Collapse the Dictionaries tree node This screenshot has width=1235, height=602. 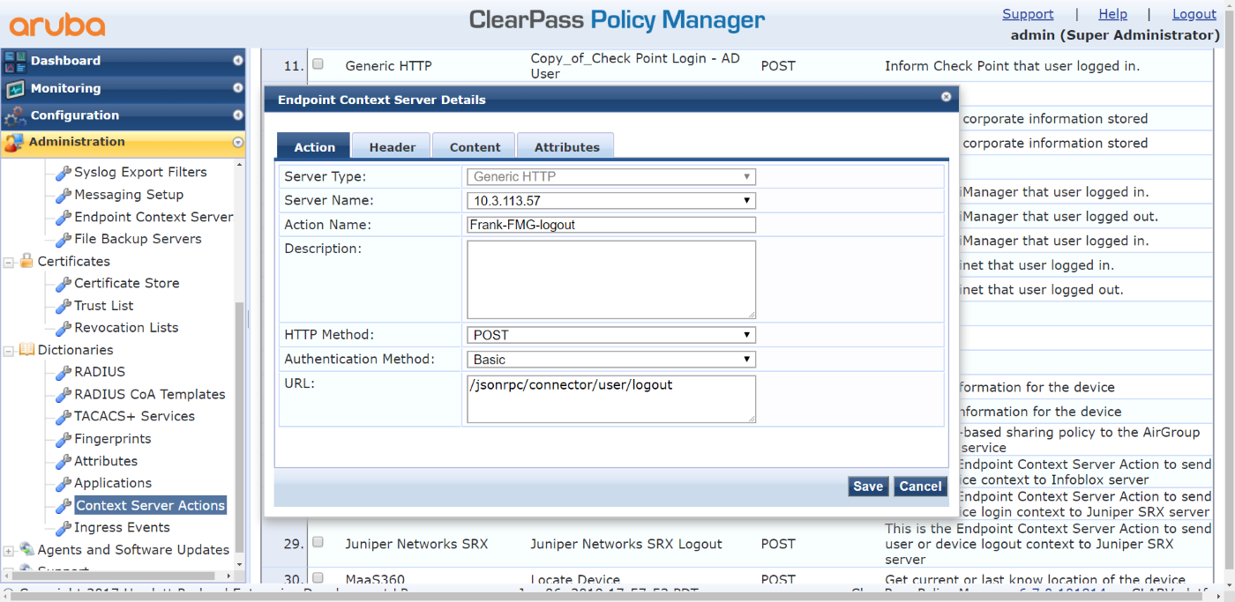[x=9, y=351]
